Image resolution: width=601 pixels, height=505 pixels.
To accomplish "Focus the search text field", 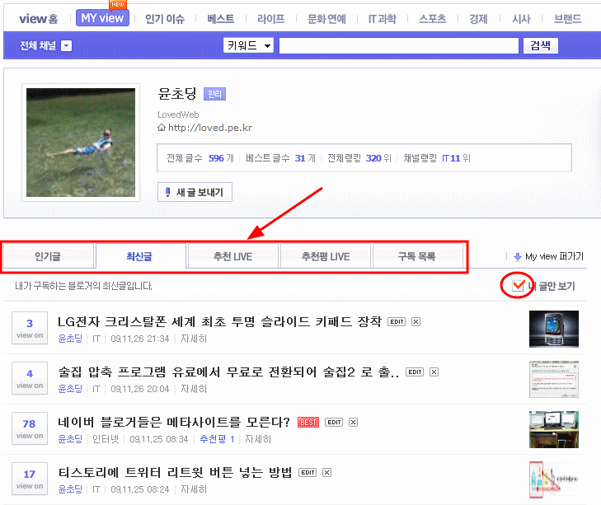I will [x=399, y=45].
